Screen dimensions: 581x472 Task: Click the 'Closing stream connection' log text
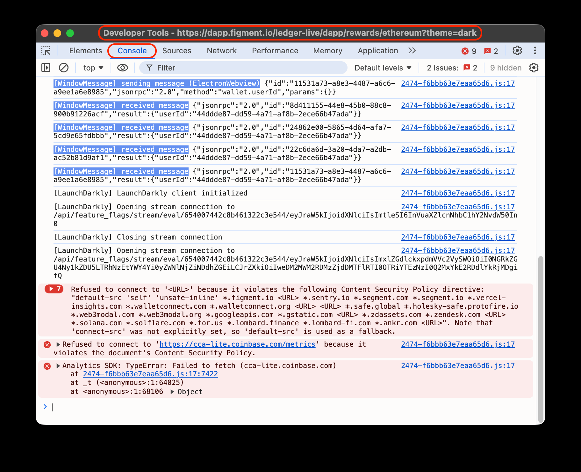pyautogui.click(x=138, y=237)
